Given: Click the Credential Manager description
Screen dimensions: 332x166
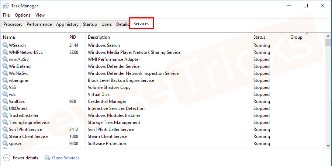Looking at the screenshot, I should (107, 101).
